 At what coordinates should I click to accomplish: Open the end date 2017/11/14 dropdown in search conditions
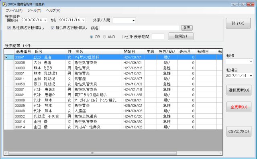(83, 20)
